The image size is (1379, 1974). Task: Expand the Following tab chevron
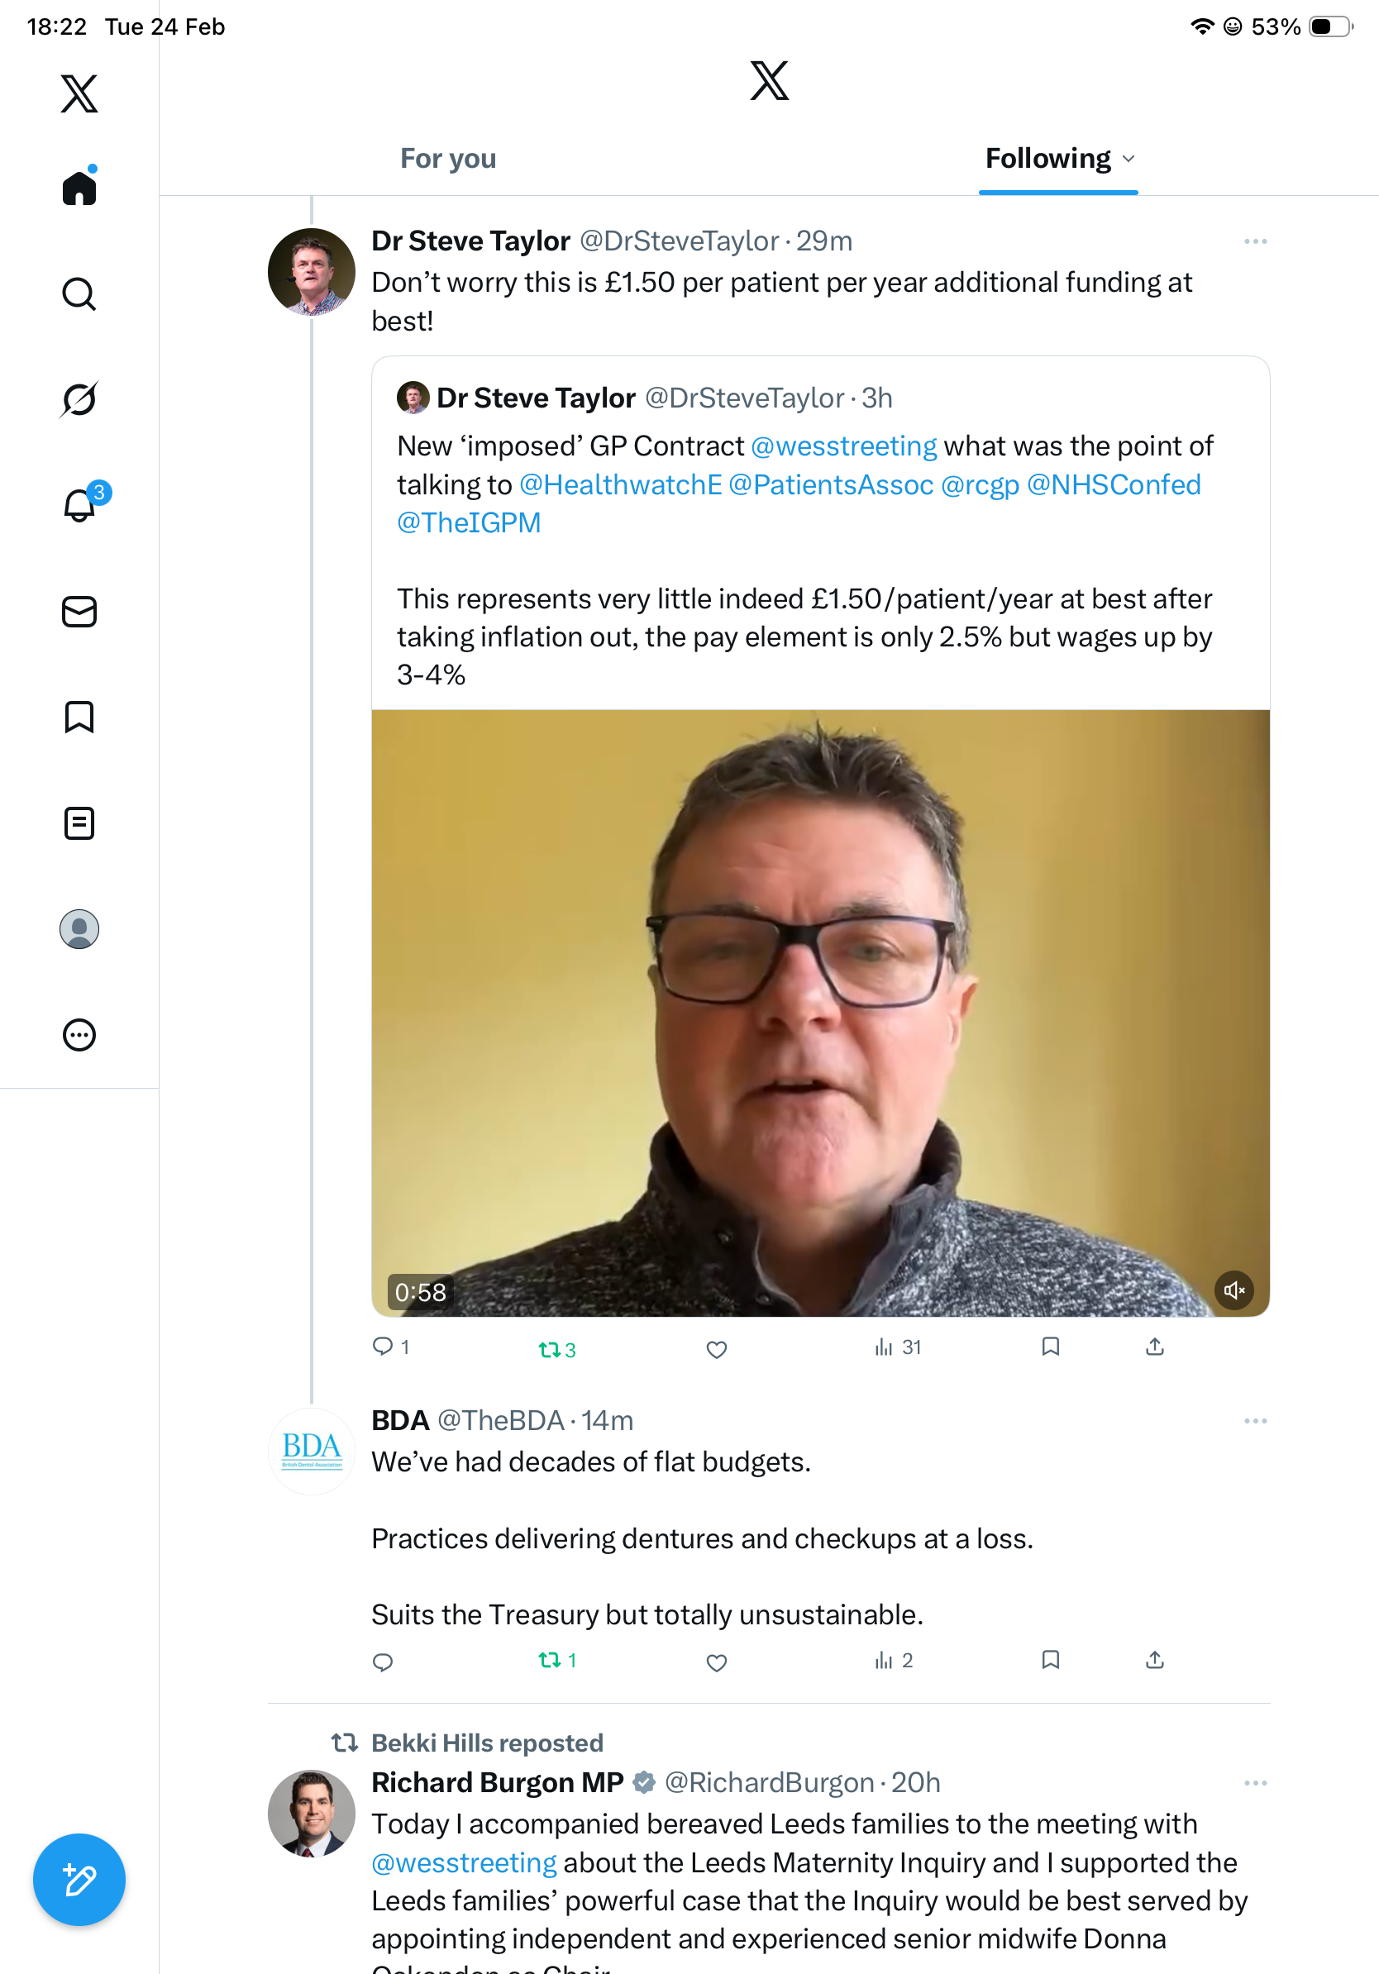[x=1128, y=159]
